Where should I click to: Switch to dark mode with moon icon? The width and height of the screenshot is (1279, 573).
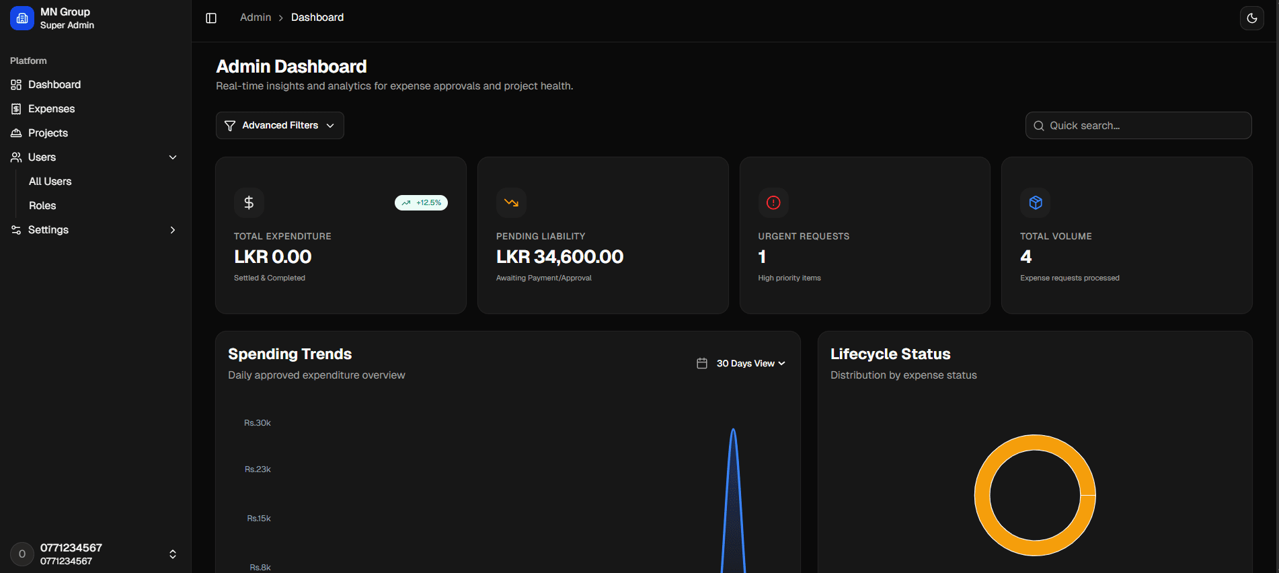coord(1252,18)
